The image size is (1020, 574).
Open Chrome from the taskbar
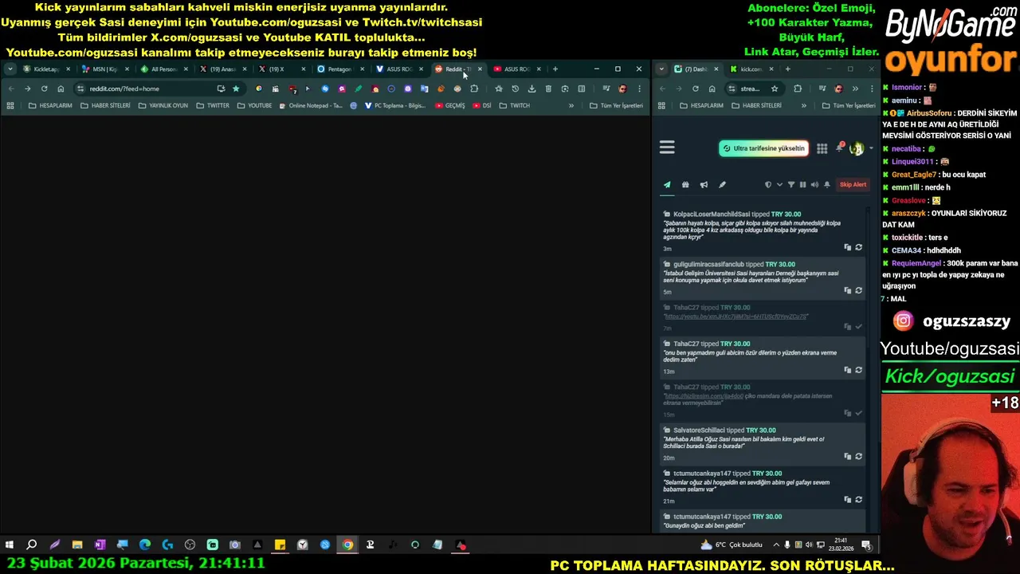tap(347, 545)
